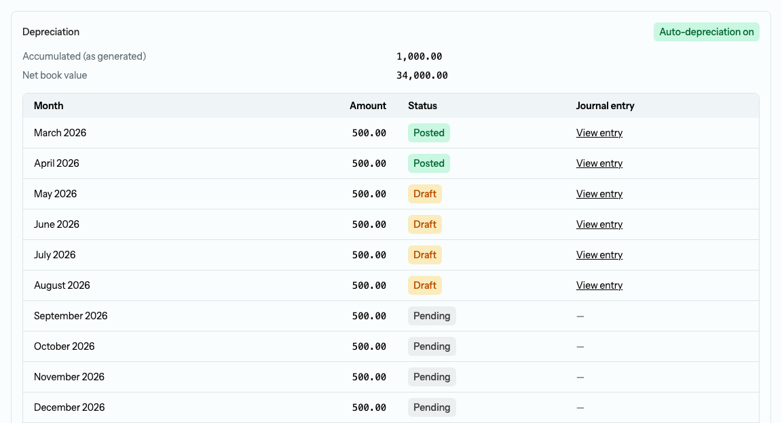Click the Draft status badge for August 2026
Image resolution: width=782 pixels, height=423 pixels.
click(x=425, y=285)
